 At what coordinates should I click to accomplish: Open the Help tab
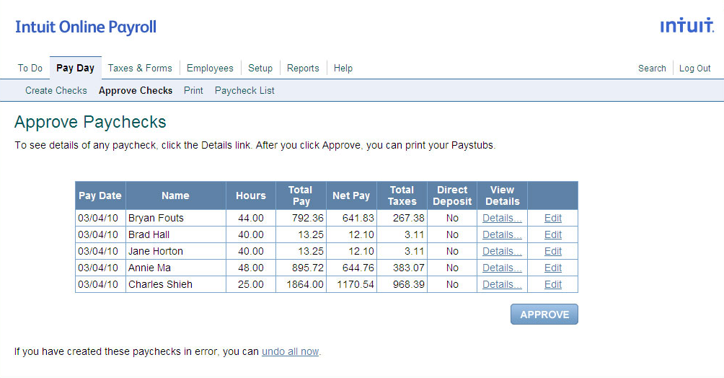click(x=343, y=68)
